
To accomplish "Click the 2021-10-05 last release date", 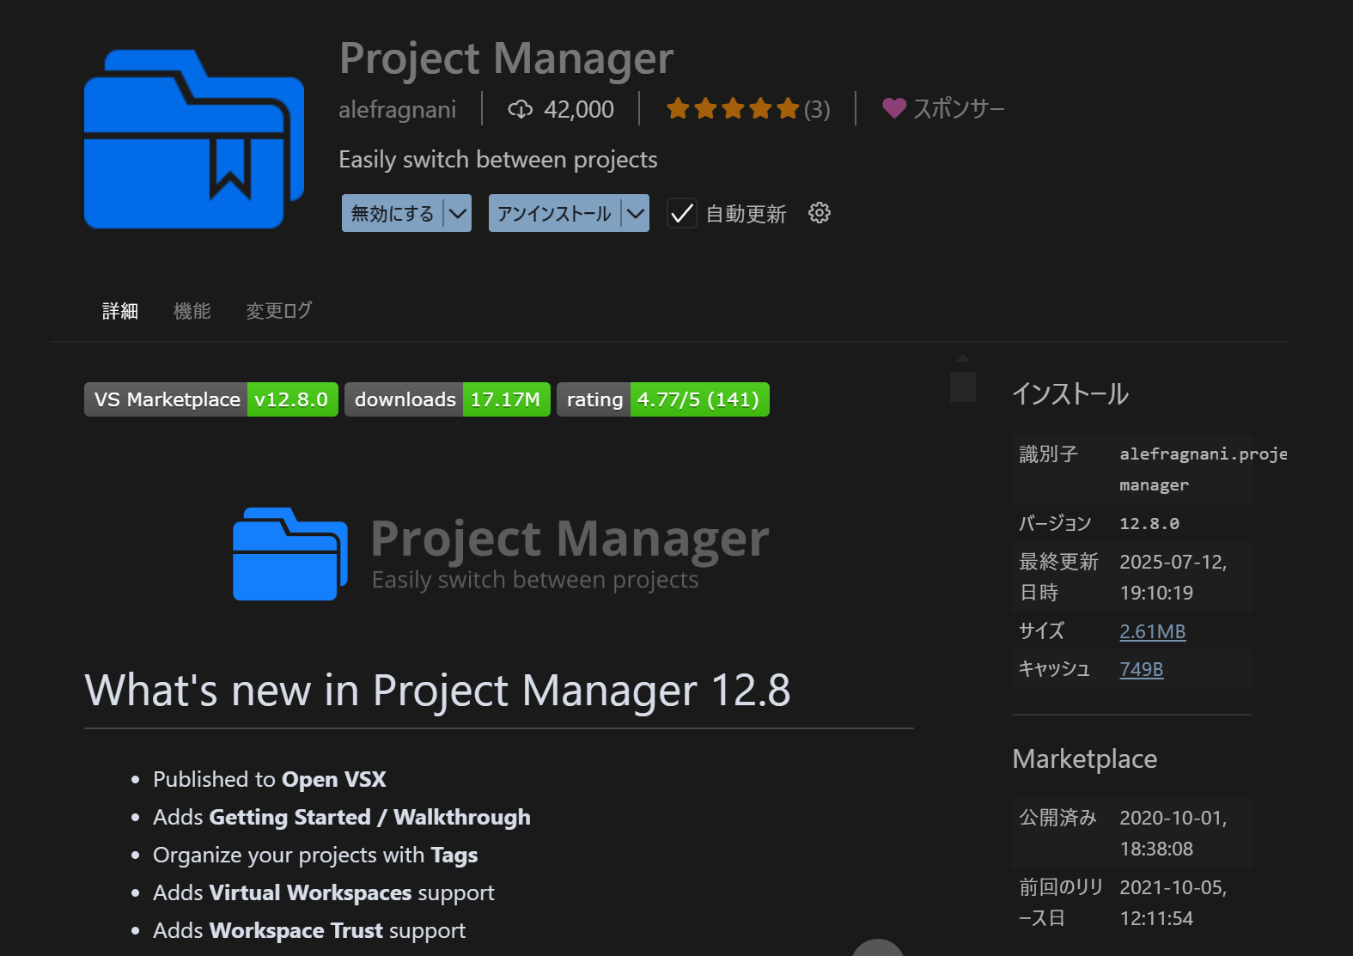I will 1173,902.
